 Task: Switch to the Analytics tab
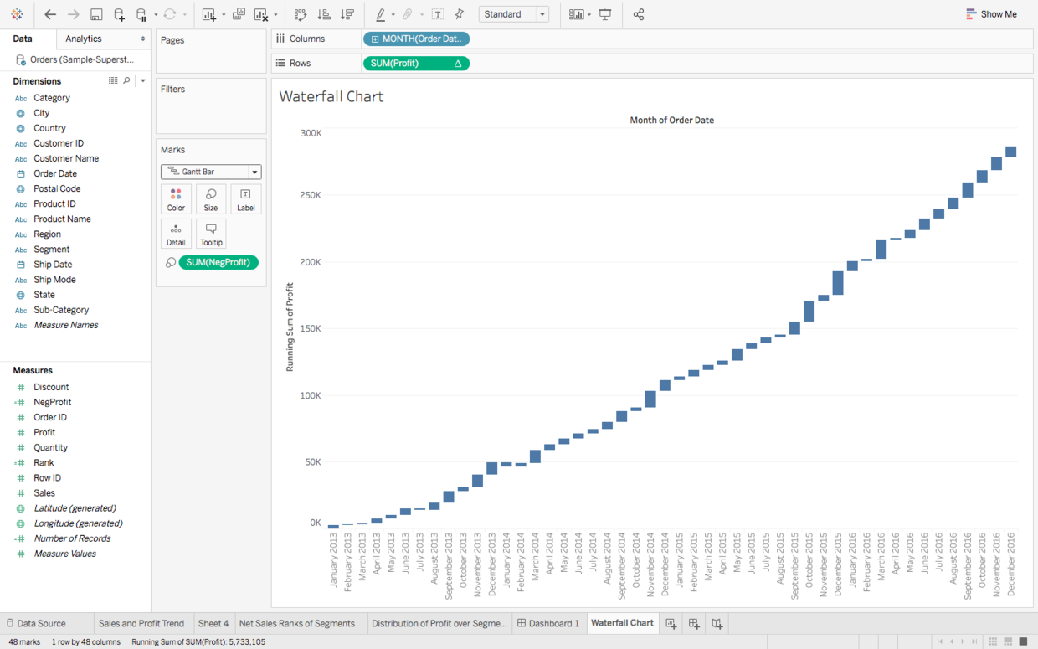(84, 39)
